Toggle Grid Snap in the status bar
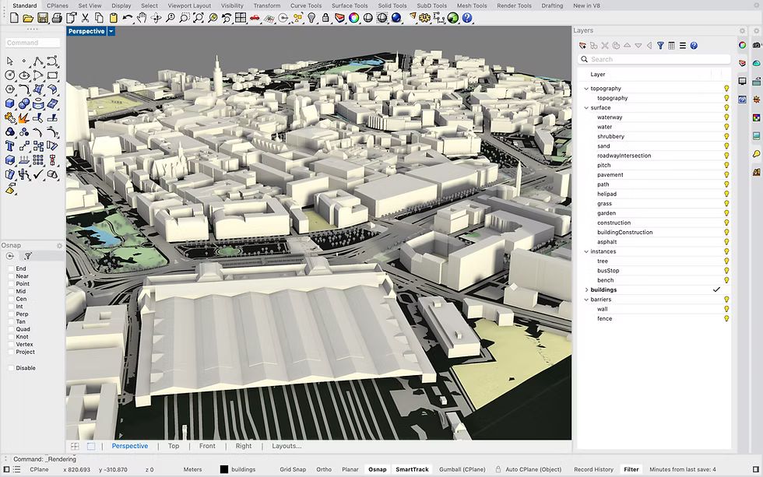 pyautogui.click(x=293, y=469)
